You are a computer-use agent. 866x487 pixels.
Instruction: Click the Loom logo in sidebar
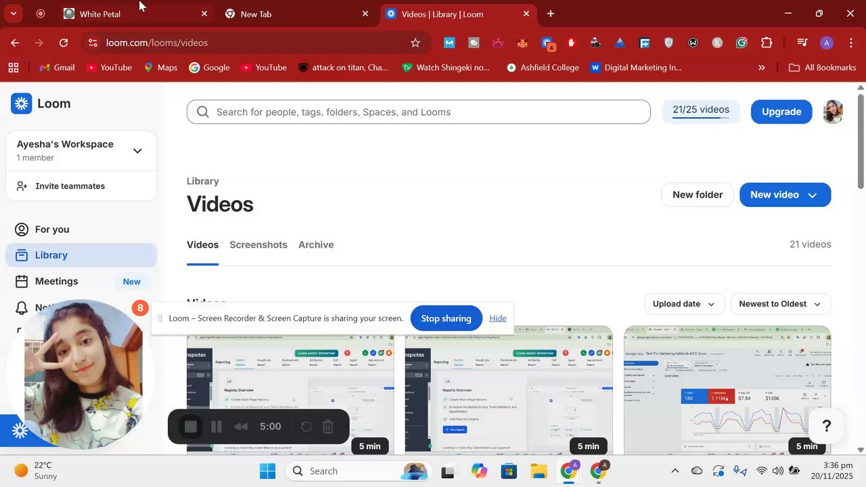[41, 103]
